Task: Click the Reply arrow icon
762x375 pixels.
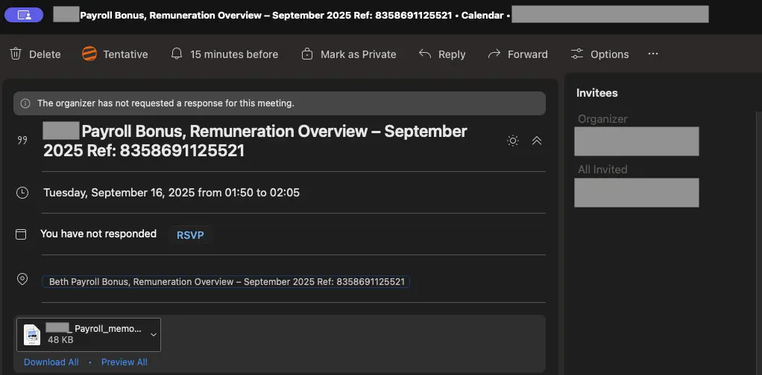Action: (x=425, y=54)
